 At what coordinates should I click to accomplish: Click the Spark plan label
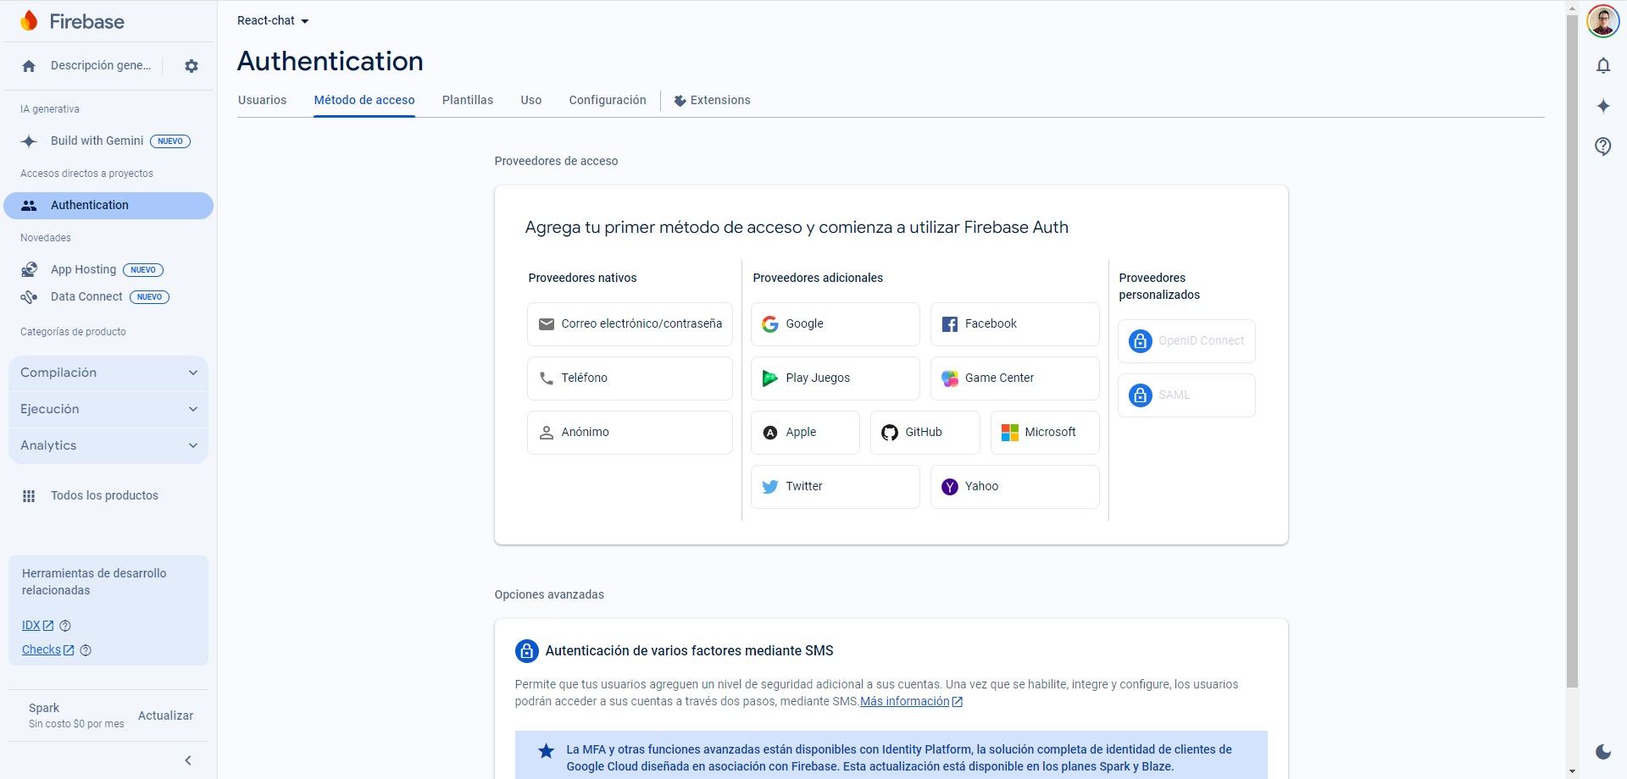(x=44, y=708)
